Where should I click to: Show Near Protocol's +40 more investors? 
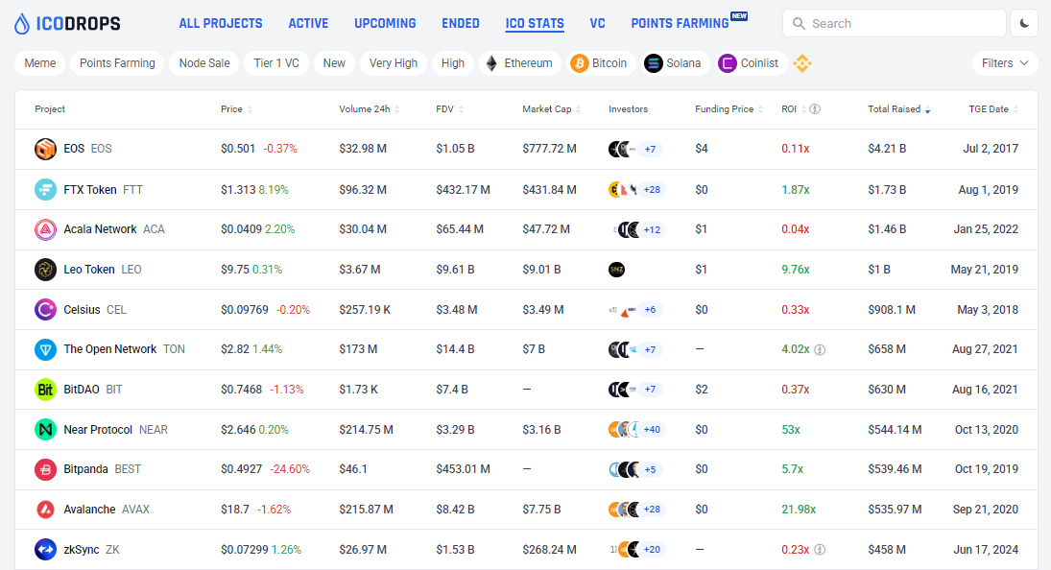click(652, 429)
